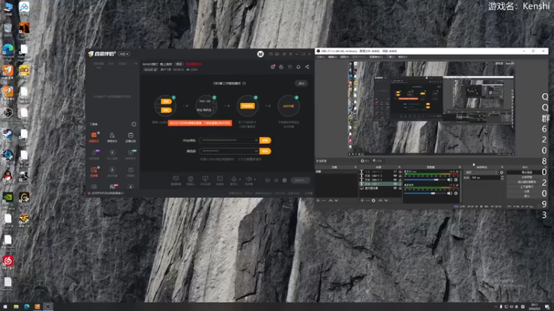Pop out the OBS Audio Mixer dock panel
This screenshot has height=311, width=554.
tap(460, 167)
